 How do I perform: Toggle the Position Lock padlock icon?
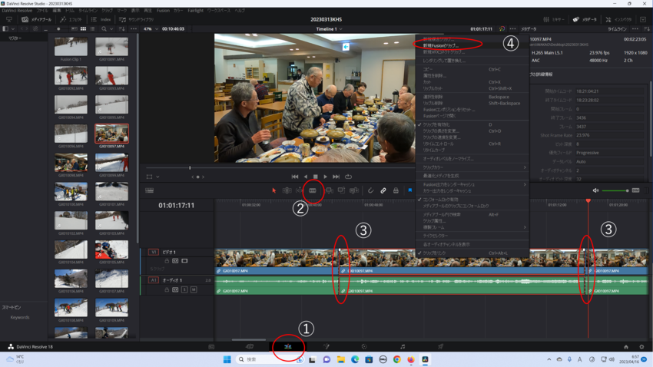tap(396, 190)
